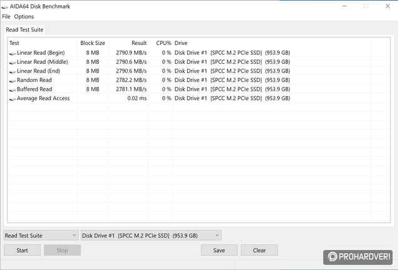The image size is (398, 270).
Task: Select the Linear Read (End) row text
Action: (x=39, y=71)
